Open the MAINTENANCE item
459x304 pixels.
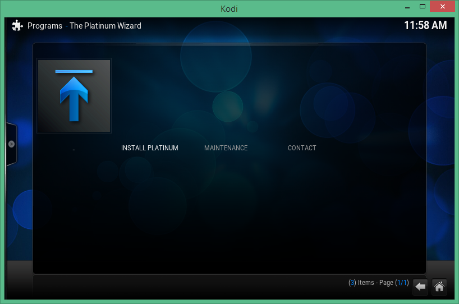pos(226,148)
